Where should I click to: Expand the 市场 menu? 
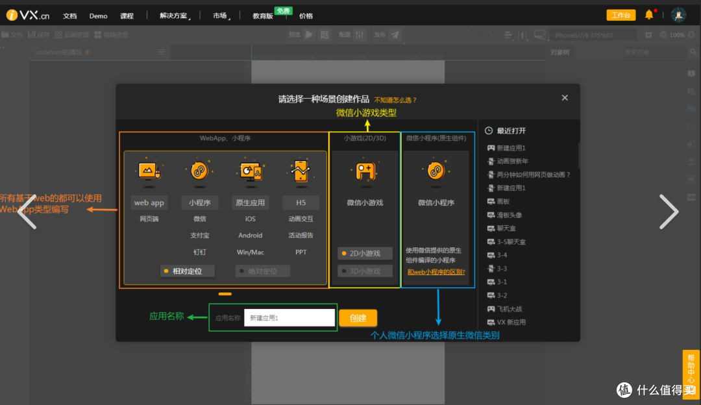pos(221,16)
